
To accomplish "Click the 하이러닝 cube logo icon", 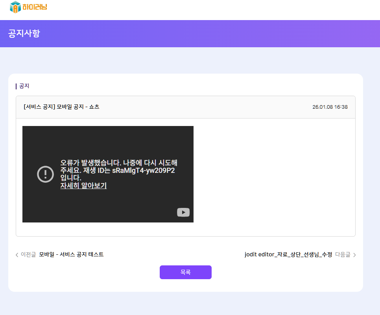I will [15, 7].
